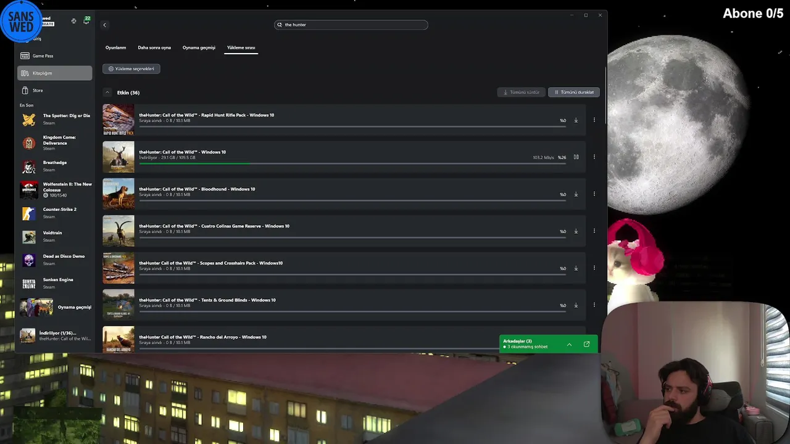
Task: Open more options for theHunter base game
Action: coord(594,157)
